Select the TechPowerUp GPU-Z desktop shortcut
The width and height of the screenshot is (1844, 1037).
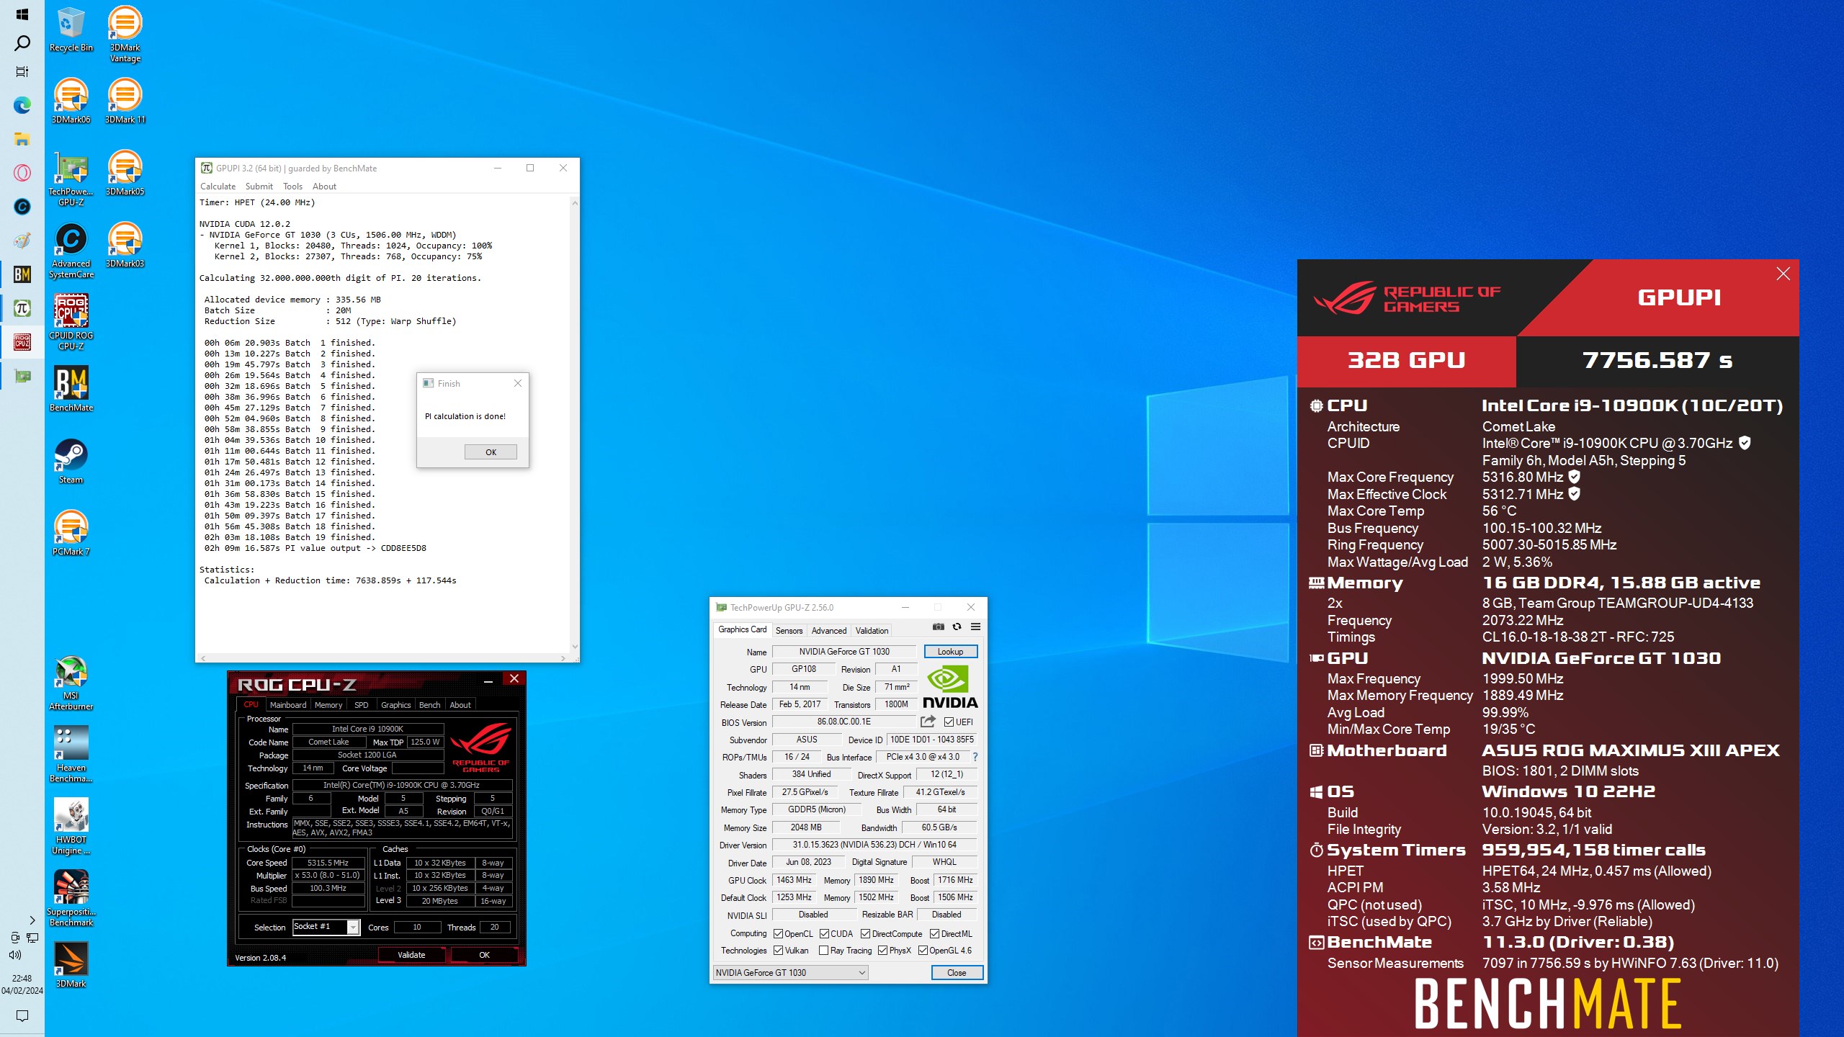71,179
